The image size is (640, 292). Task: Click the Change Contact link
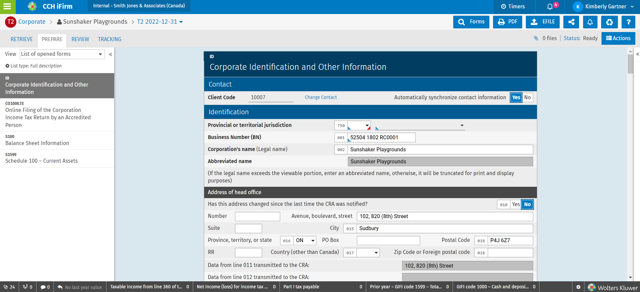[x=320, y=98]
